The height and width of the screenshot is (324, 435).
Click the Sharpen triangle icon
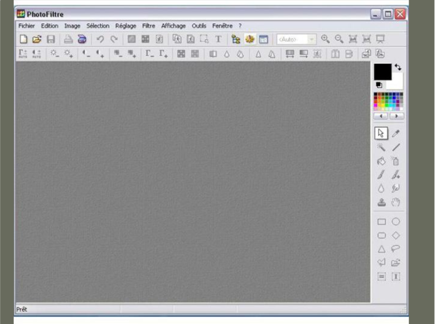pos(258,54)
